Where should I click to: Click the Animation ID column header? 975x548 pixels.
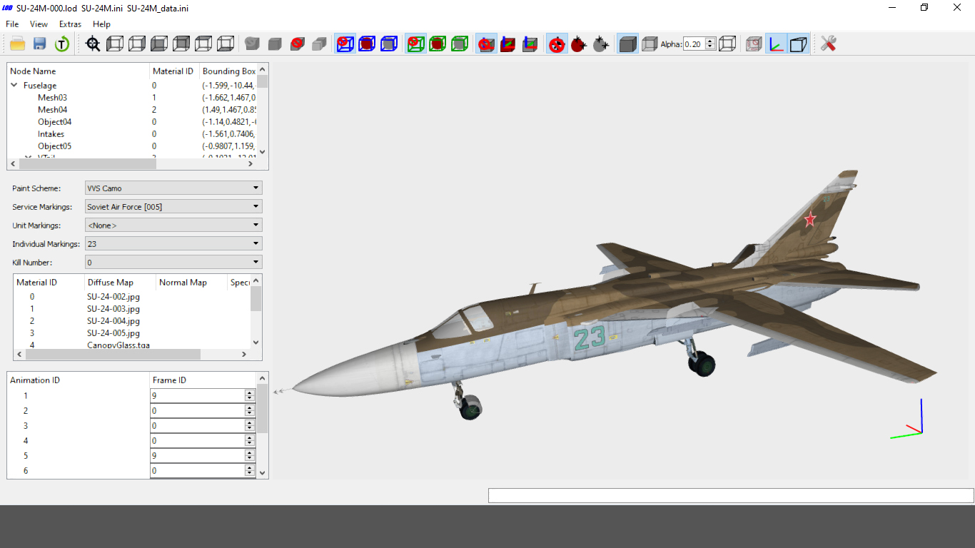(x=79, y=380)
